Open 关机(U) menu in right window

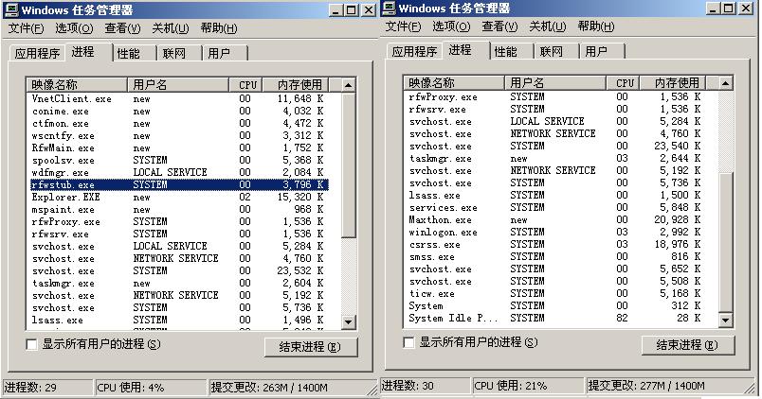click(547, 26)
